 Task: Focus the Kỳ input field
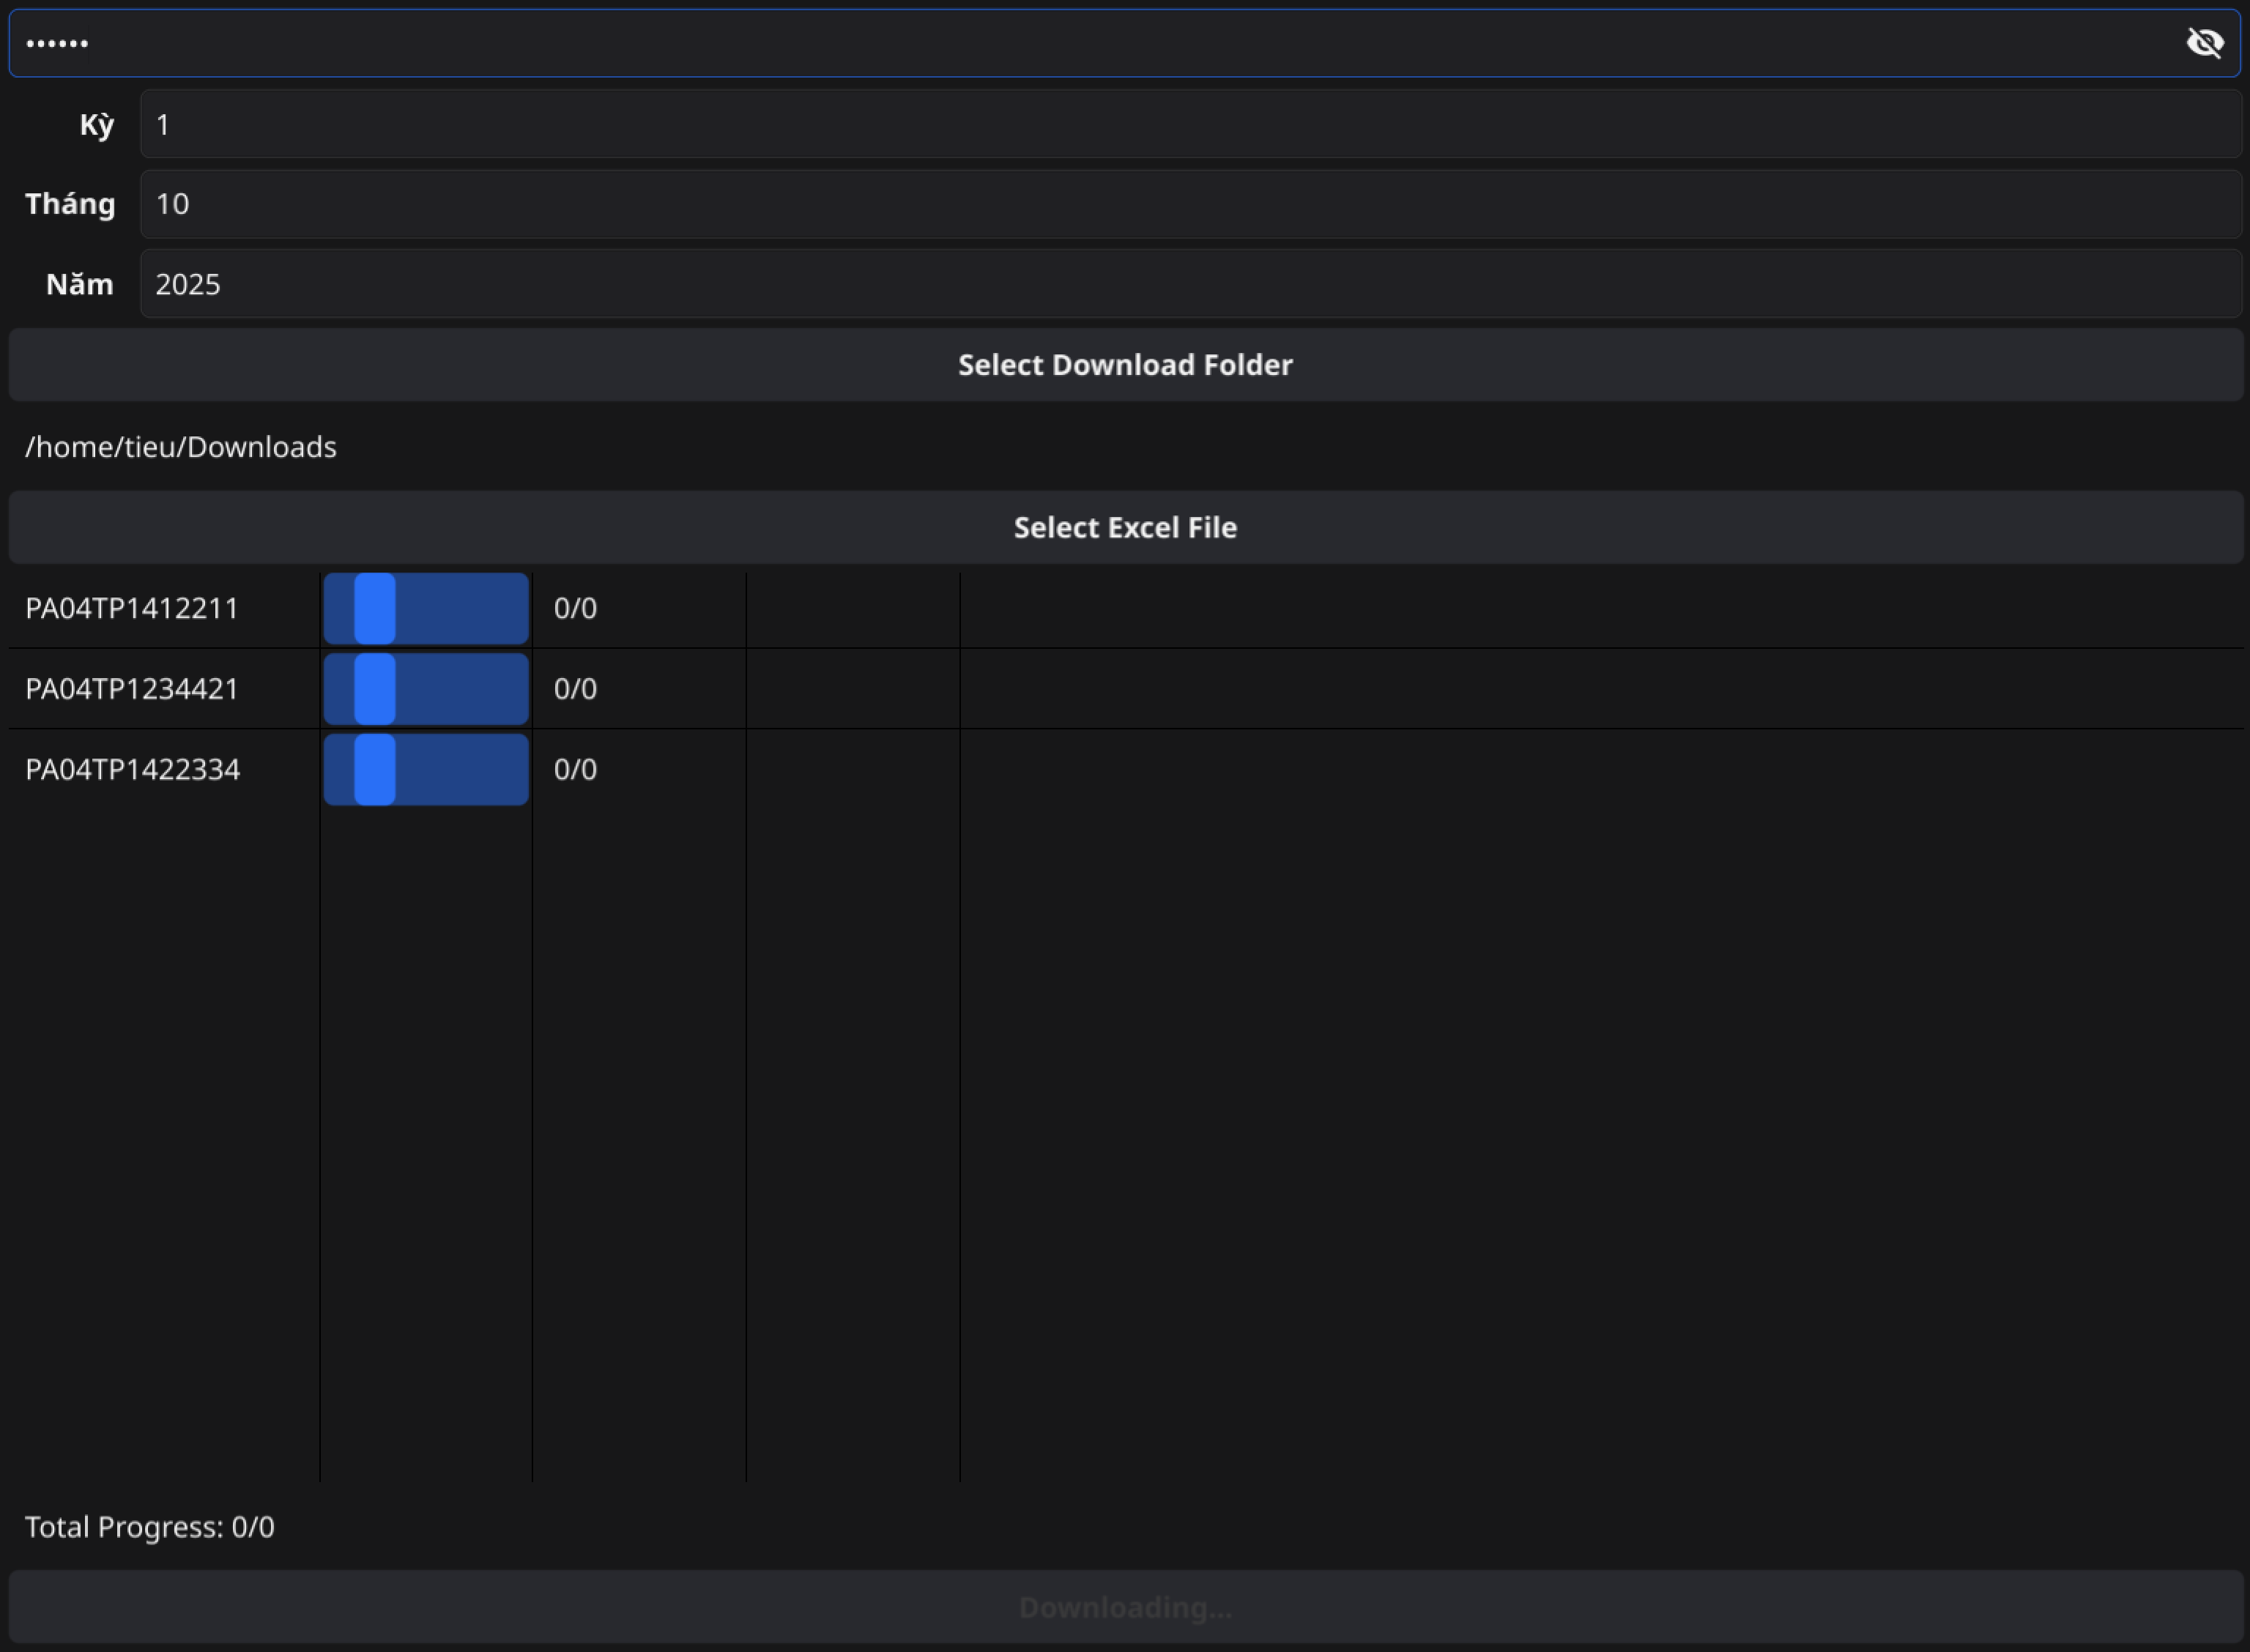click(x=1190, y=124)
